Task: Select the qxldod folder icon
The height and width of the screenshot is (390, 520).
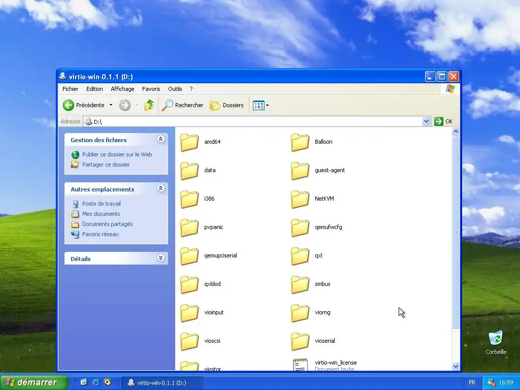Action: [189, 285]
